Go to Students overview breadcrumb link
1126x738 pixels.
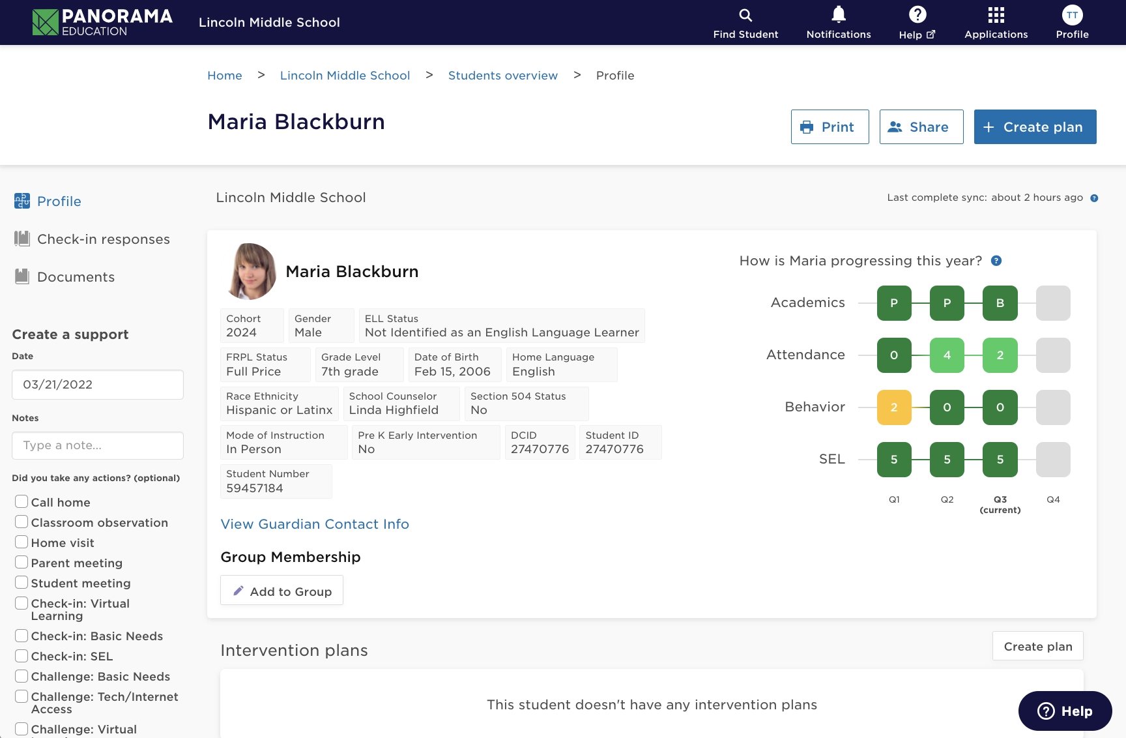point(502,76)
